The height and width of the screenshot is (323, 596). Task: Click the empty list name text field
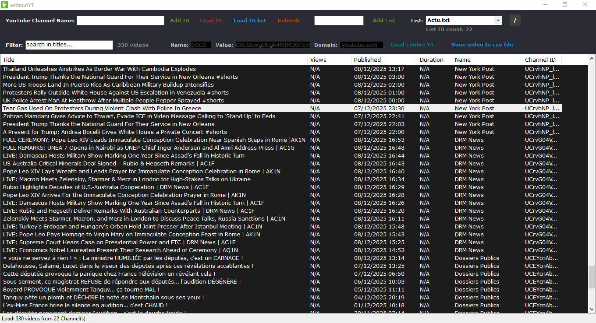339,21
